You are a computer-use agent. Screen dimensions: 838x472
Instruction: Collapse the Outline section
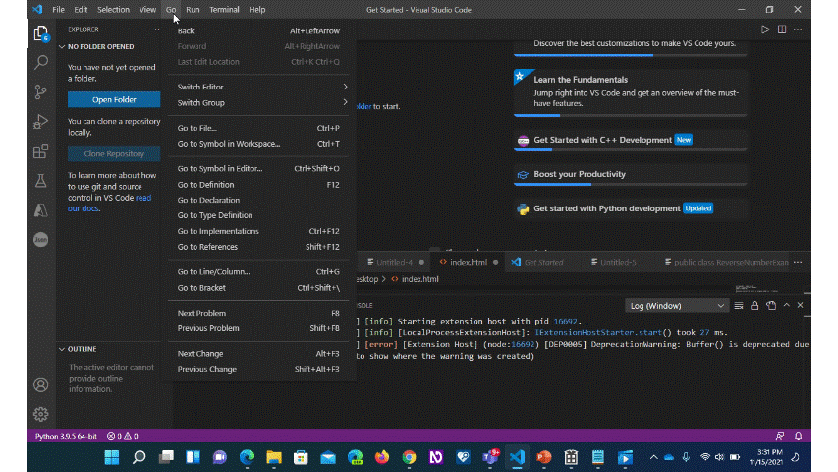click(110, 349)
